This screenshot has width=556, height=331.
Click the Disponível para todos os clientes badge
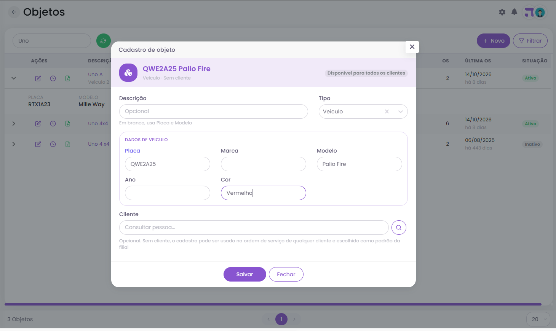pyautogui.click(x=366, y=73)
